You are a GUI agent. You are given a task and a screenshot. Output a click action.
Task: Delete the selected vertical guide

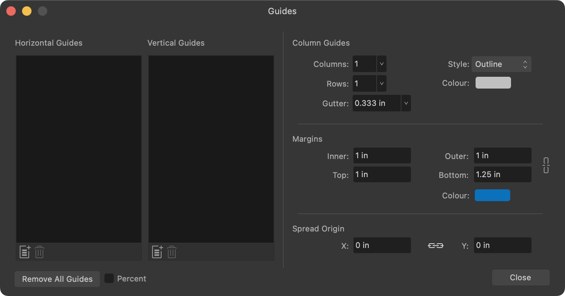point(172,252)
